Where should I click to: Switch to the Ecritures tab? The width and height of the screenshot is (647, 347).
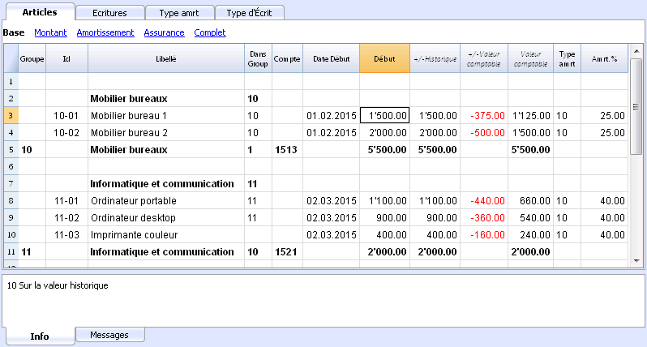pyautogui.click(x=109, y=13)
